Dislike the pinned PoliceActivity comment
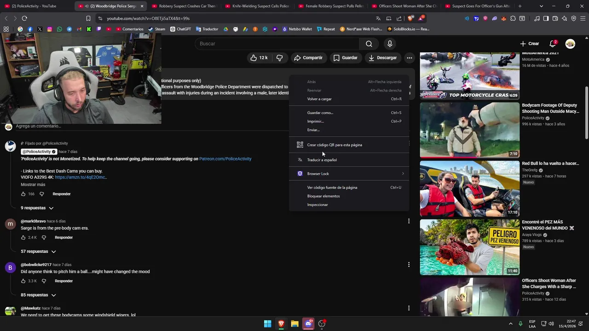 tap(41, 194)
